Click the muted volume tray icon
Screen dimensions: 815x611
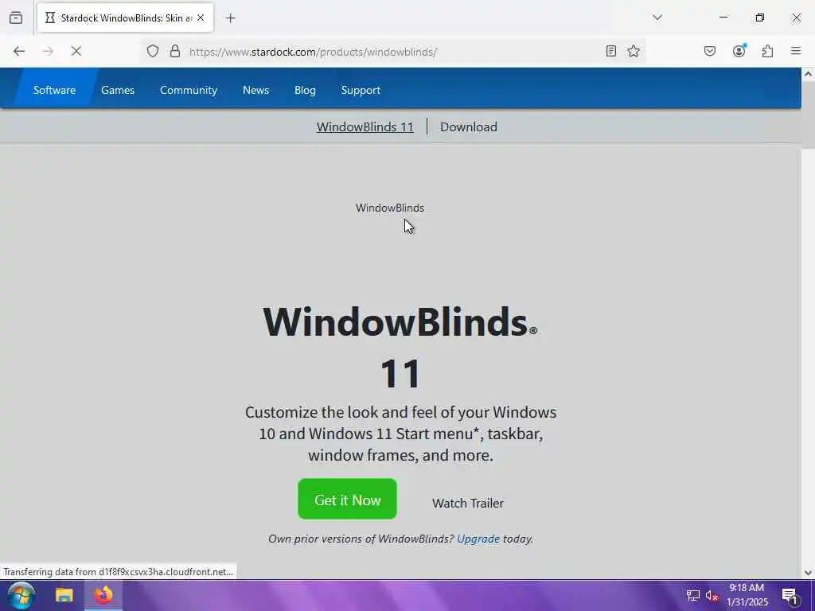[x=712, y=595]
